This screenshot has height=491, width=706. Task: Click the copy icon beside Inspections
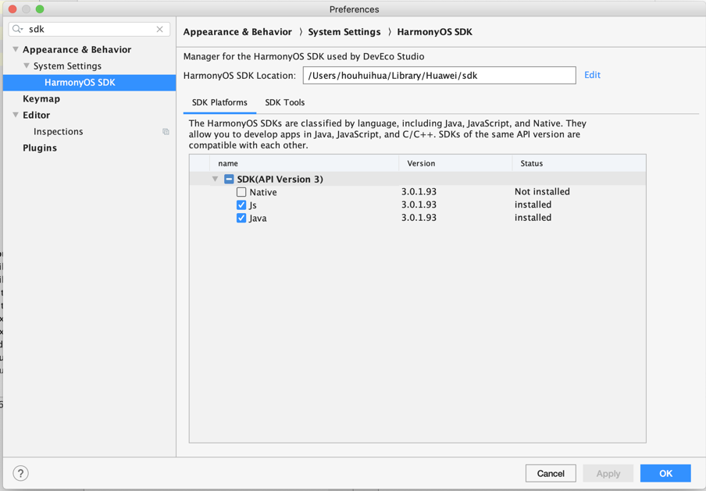[x=166, y=131]
